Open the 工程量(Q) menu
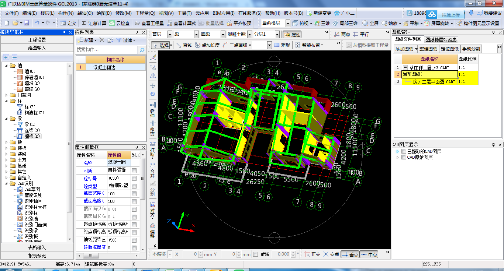The image size is (504, 271). (145, 13)
